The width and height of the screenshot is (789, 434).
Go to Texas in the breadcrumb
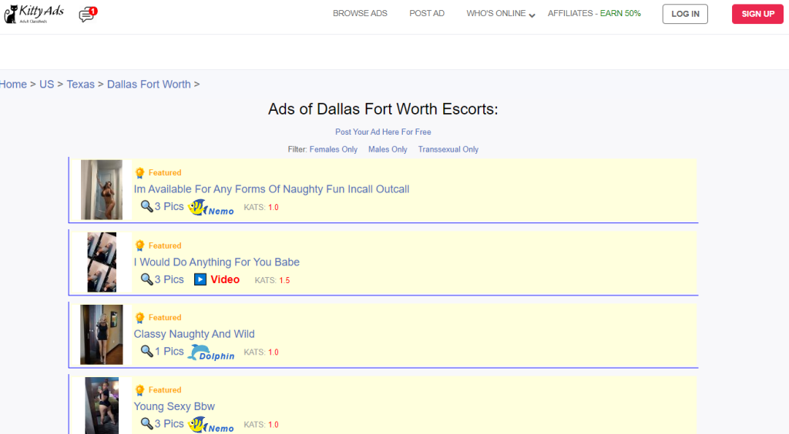[x=80, y=85]
